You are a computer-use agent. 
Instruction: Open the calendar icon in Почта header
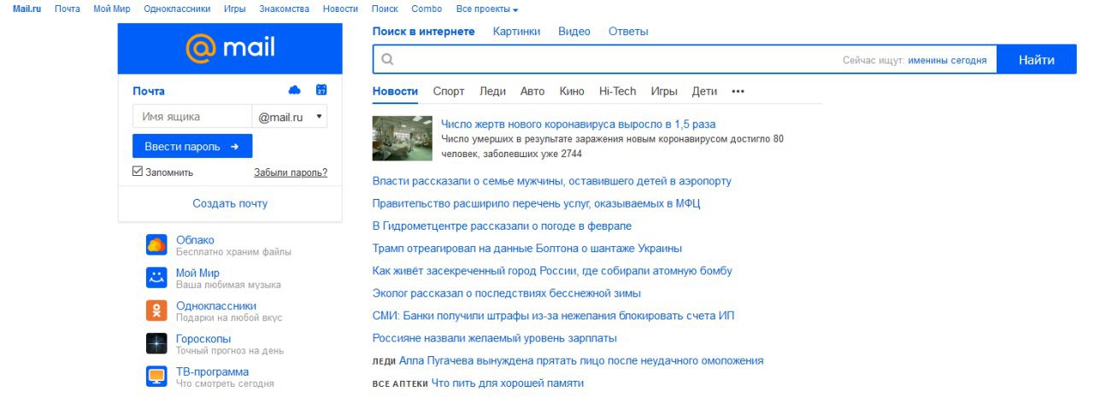click(321, 90)
